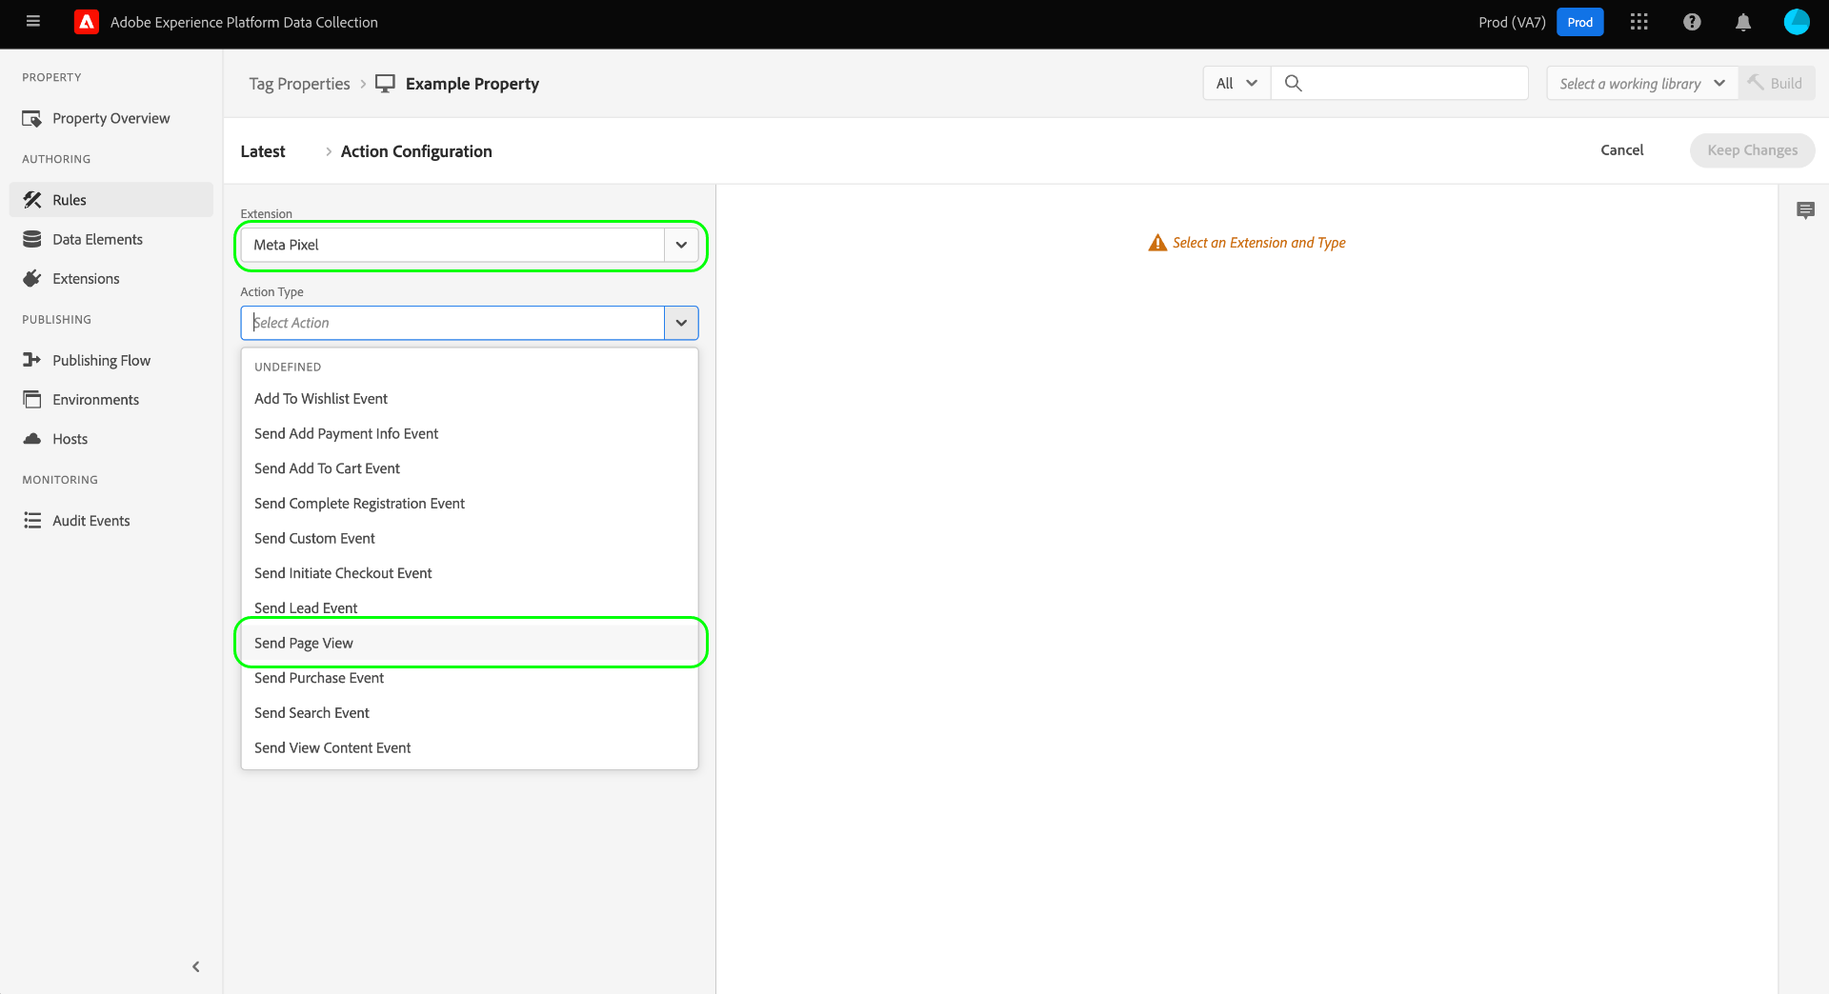Click the Audit Events list icon
Viewport: 1829px width, 994px height.
click(x=32, y=520)
